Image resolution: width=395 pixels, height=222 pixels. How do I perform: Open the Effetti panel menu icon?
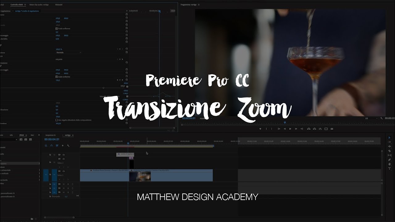tap(26, 135)
